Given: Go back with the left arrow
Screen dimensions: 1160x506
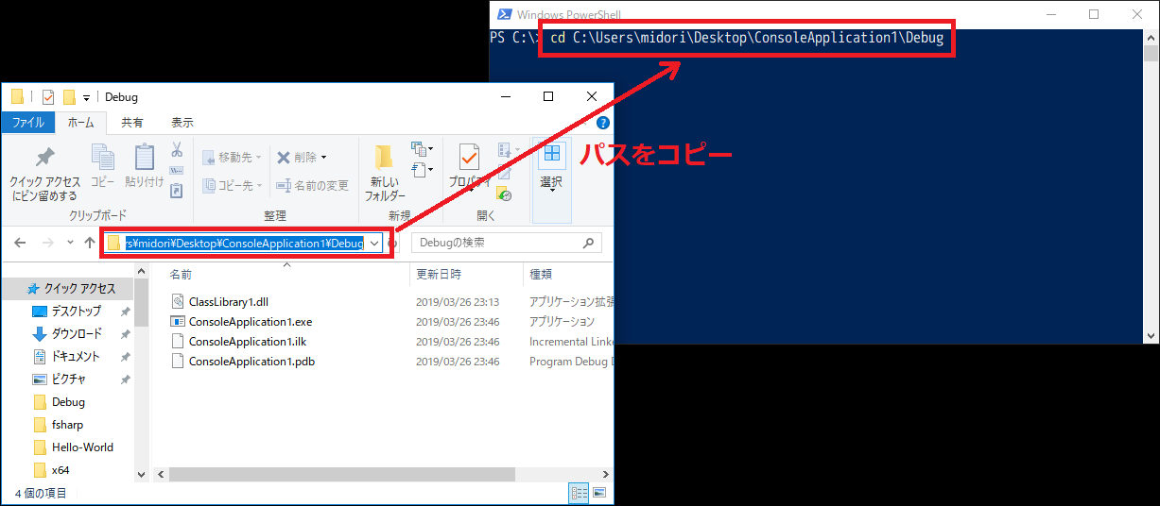Looking at the screenshot, I should tap(21, 243).
